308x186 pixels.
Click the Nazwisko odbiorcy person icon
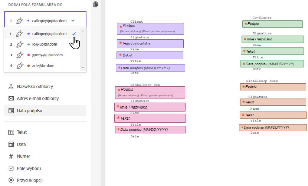[x=11, y=87]
